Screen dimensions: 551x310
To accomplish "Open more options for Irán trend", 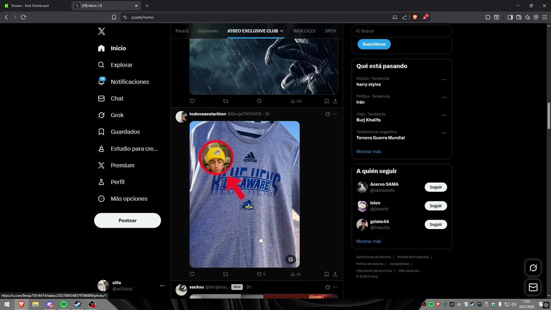I will pyautogui.click(x=444, y=97).
